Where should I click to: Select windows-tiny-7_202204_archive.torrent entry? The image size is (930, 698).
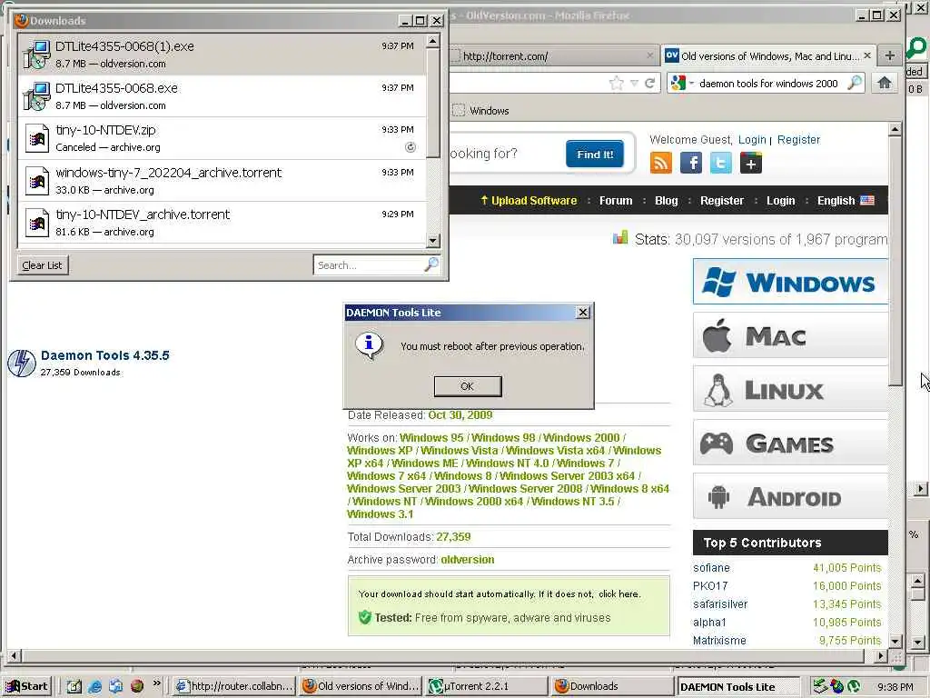pos(222,181)
